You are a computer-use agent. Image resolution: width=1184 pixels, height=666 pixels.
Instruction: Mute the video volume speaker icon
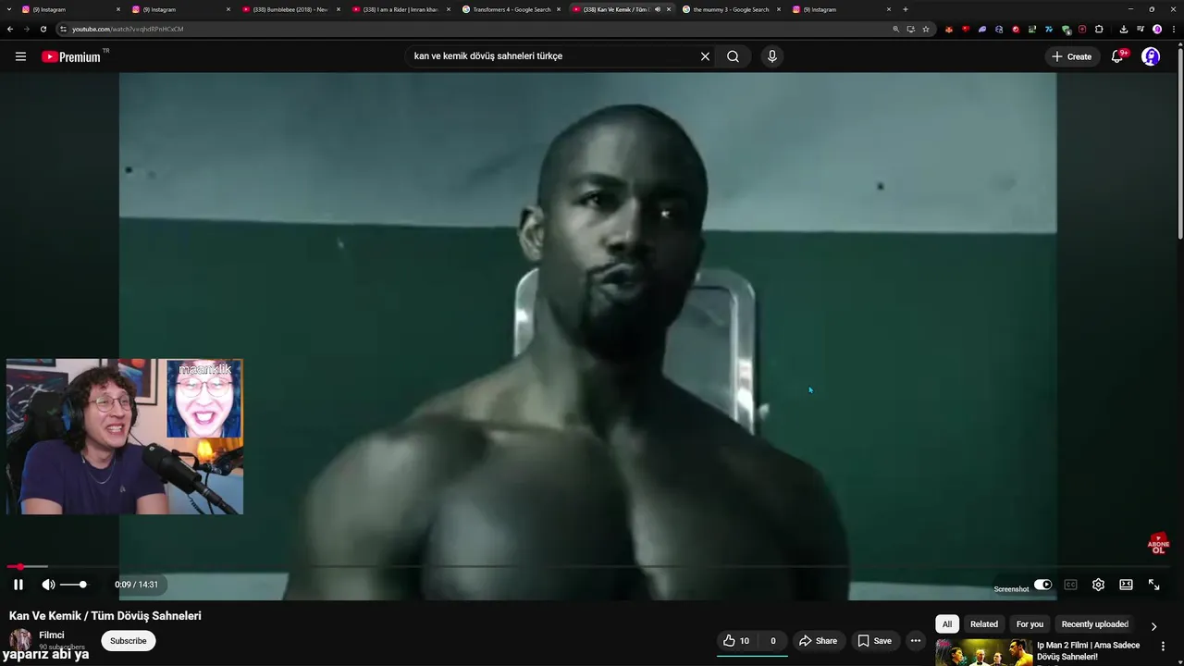(48, 585)
